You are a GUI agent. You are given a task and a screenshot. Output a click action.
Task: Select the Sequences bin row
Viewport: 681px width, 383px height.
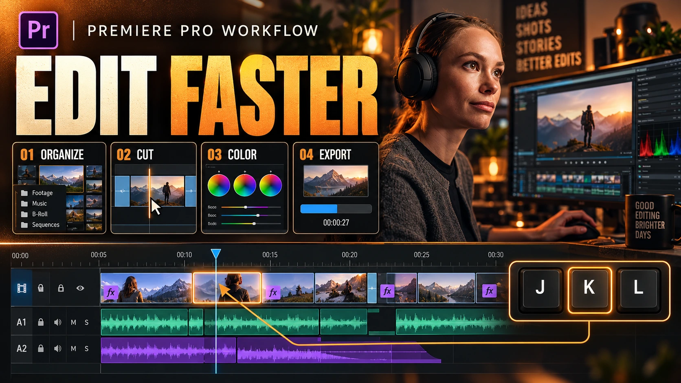tap(40, 225)
